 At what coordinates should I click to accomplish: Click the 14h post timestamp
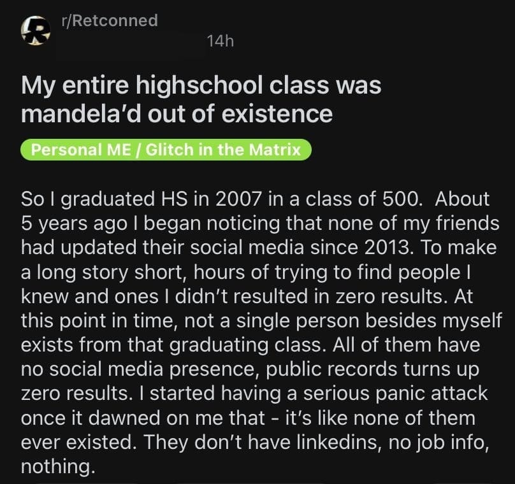[221, 41]
